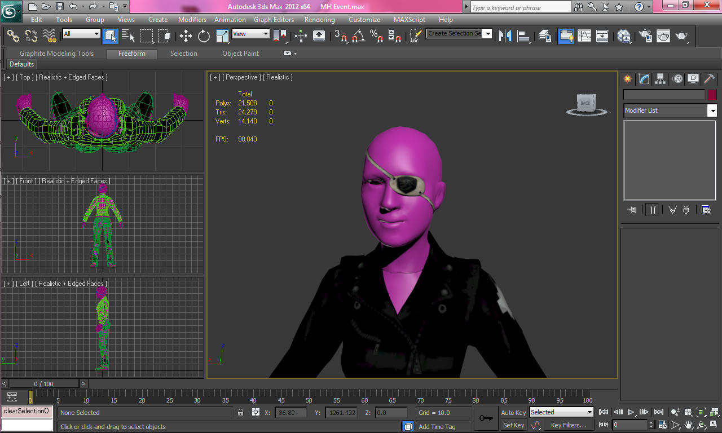Toggle Spinner Snap button
The image size is (722, 433).
click(395, 36)
